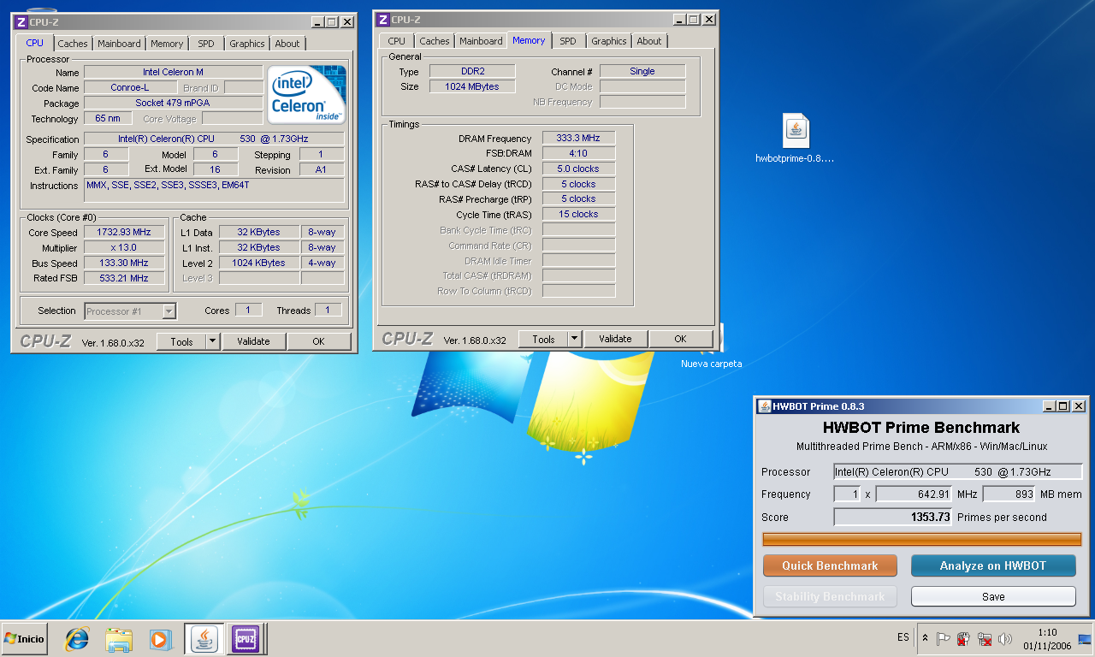This screenshot has height=657, width=1095.
Task: Click the Package value Socket 479 mPGA
Action: [174, 104]
